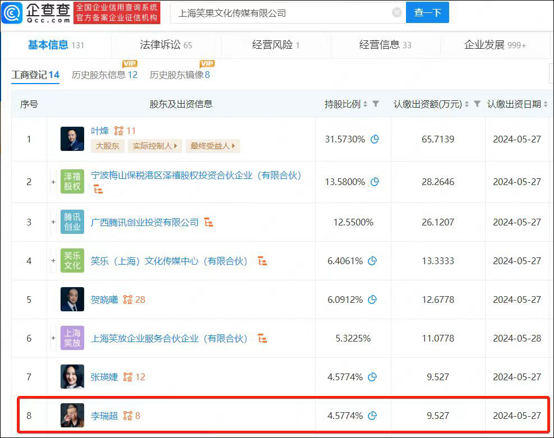
Task: Switch to the 经营风险 tab
Action: point(275,45)
